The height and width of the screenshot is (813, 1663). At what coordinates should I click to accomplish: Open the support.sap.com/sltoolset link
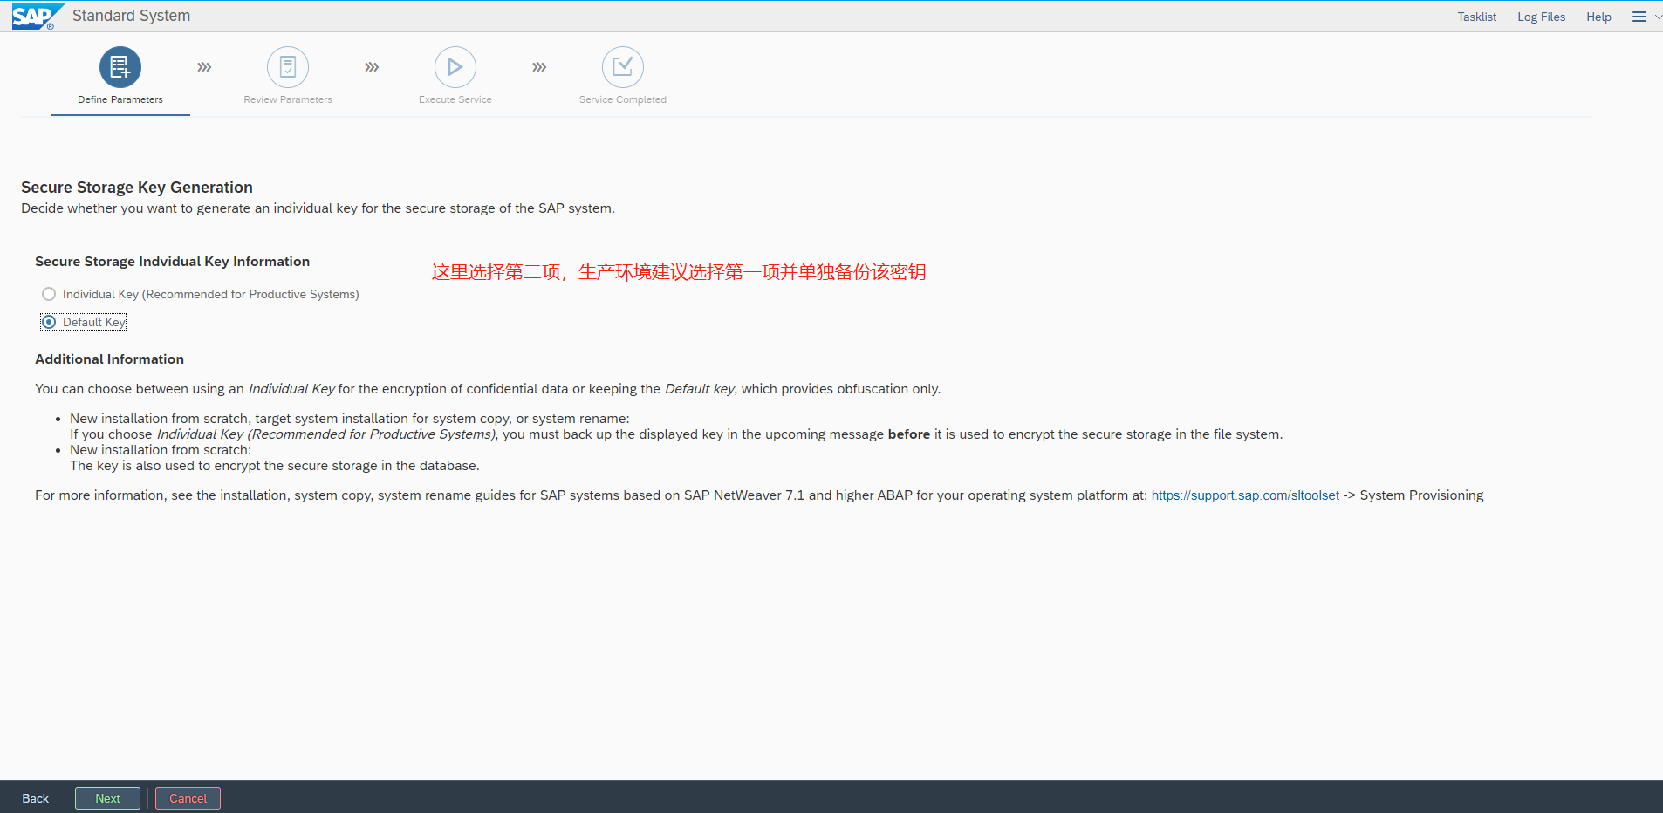point(1245,495)
